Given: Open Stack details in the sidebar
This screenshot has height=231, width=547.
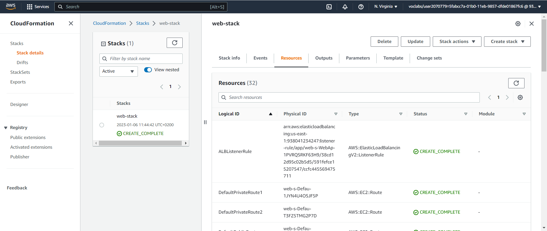Looking at the screenshot, I should [x=30, y=53].
